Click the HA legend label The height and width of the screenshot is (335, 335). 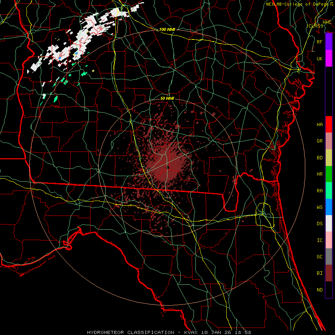pyautogui.click(x=319, y=125)
